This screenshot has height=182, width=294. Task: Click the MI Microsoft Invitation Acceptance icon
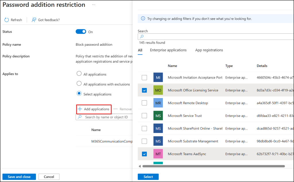[x=158, y=78]
